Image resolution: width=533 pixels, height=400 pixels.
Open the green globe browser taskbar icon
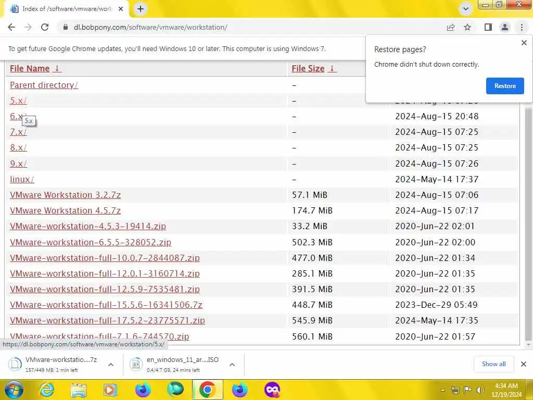coord(175,390)
